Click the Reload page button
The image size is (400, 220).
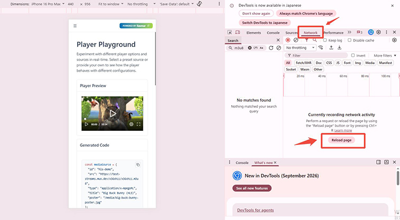(341, 140)
